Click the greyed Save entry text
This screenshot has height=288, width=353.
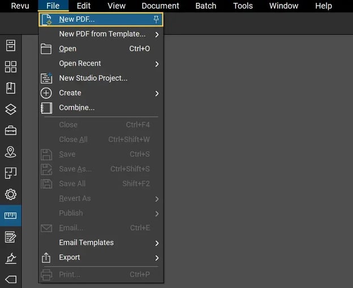(67, 154)
